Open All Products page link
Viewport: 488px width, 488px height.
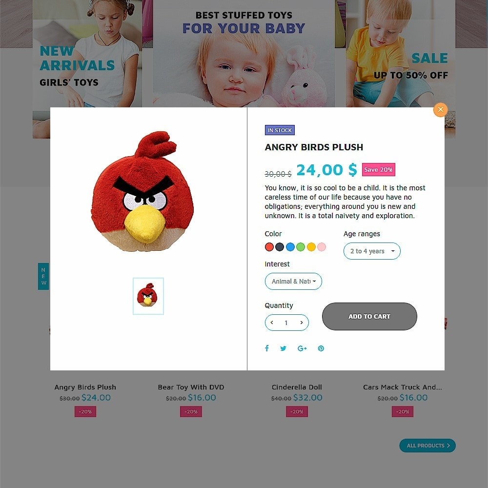click(x=427, y=446)
